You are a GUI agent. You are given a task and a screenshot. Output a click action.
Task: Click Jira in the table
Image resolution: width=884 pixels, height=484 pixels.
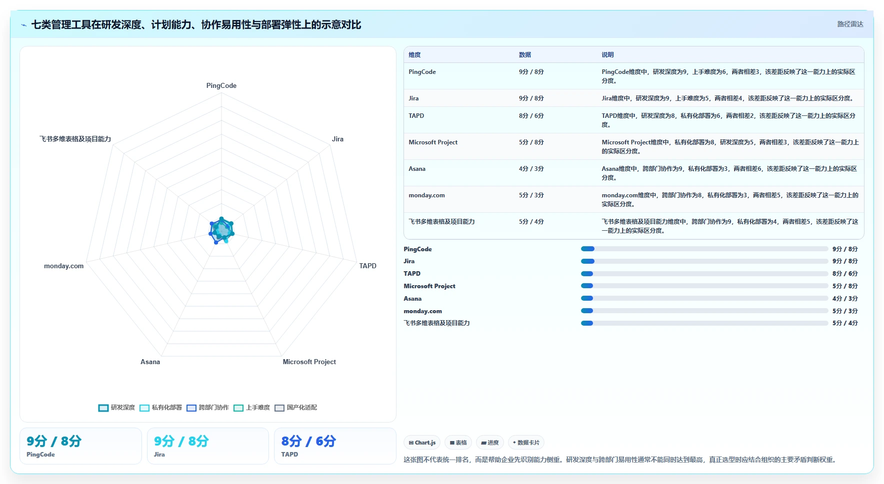point(413,98)
